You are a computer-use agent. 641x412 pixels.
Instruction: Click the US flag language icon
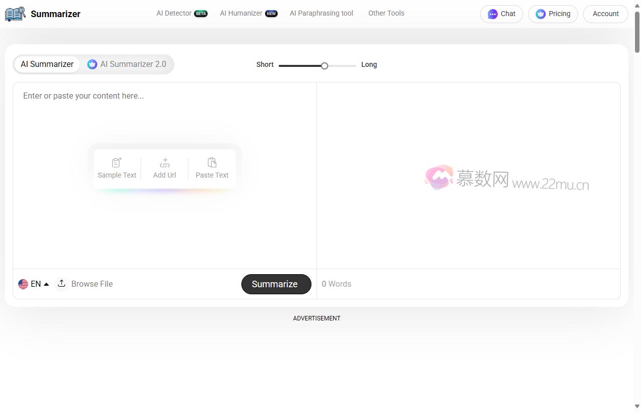click(23, 284)
